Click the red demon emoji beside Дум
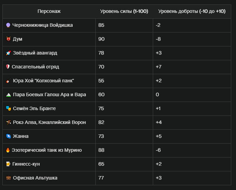Screen dimensions: 236x190 coord(8,39)
